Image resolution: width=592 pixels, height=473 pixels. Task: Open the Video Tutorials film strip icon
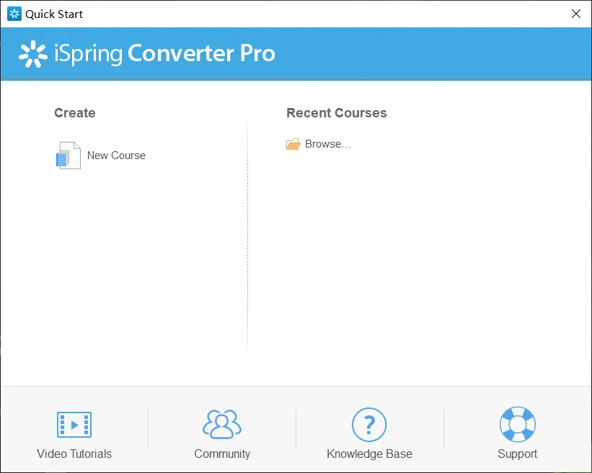[74, 425]
